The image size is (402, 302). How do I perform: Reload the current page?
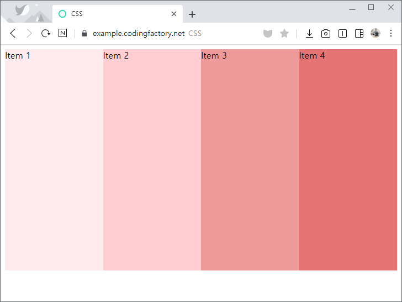pos(46,33)
